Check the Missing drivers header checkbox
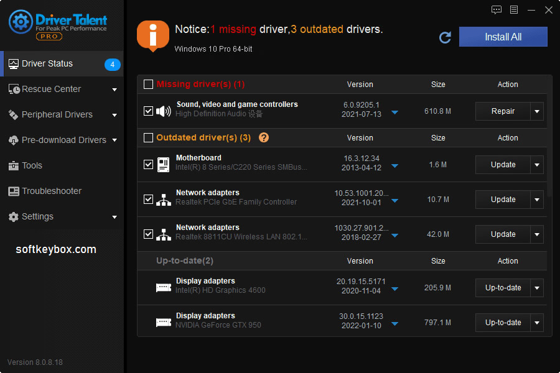Image resolution: width=560 pixels, height=373 pixels. tap(147, 84)
